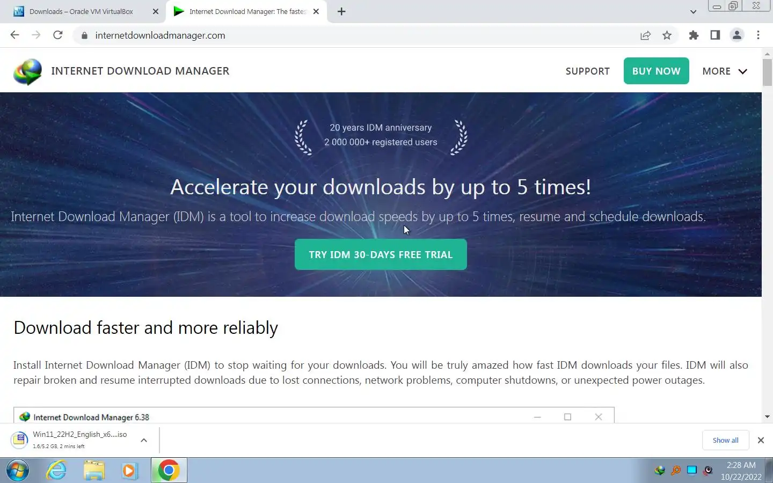The image size is (773, 483).
Task: Click the tray icon beside the clock
Action: (708, 471)
